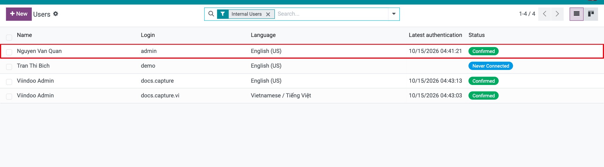The width and height of the screenshot is (604, 167).
Task: Open the search options dropdown arrow
Action: point(394,14)
